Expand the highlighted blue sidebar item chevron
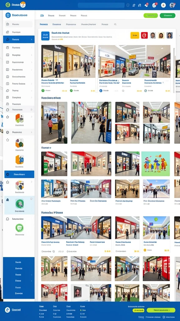The height and width of the screenshot is (321, 180). coord(32,39)
